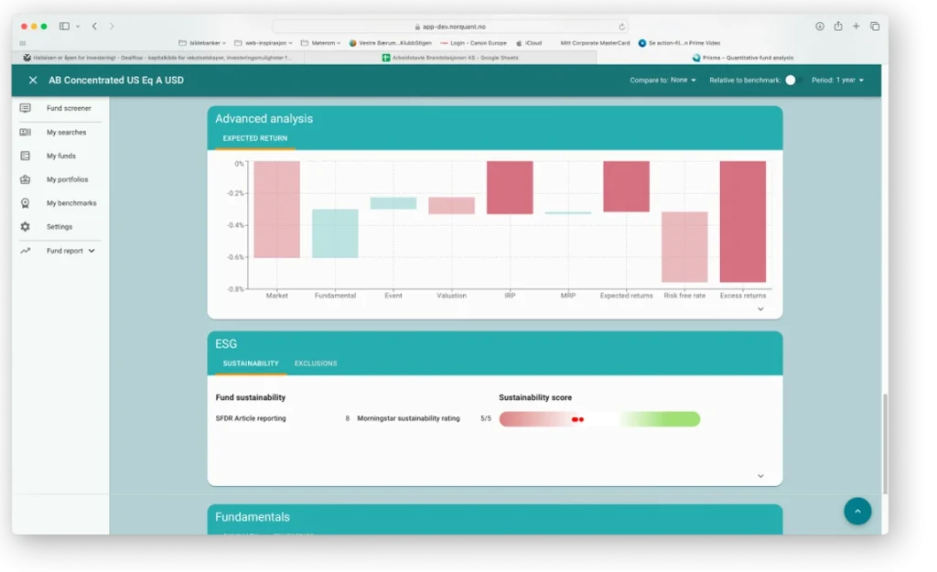Open Settings gear icon
Screen dimensions: 937x572
pyautogui.click(x=26, y=227)
